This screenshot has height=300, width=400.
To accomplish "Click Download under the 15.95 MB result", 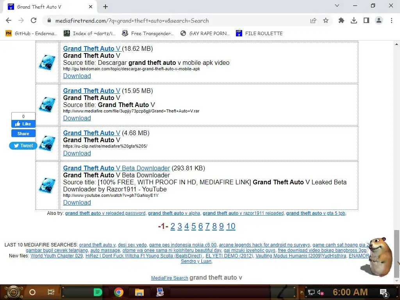I will pyautogui.click(x=77, y=118).
